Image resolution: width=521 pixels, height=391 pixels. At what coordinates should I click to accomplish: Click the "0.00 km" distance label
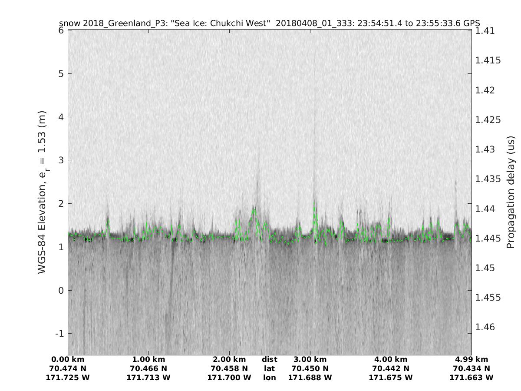68,360
